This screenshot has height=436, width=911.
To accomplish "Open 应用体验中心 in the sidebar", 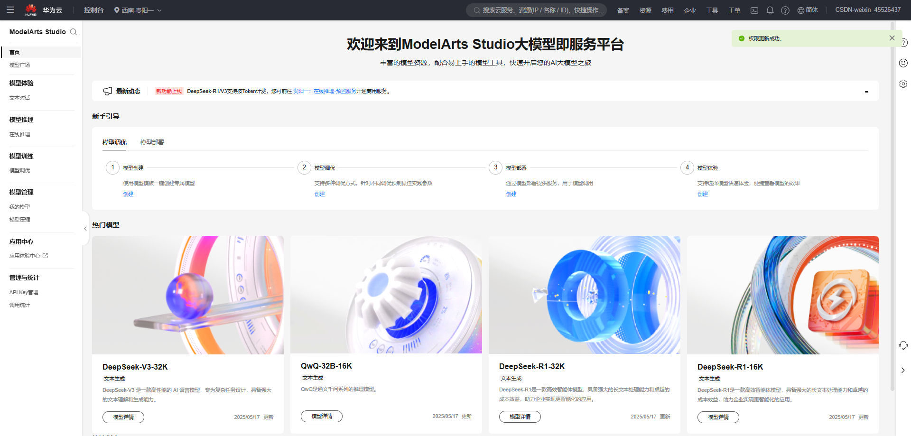I will click(25, 256).
